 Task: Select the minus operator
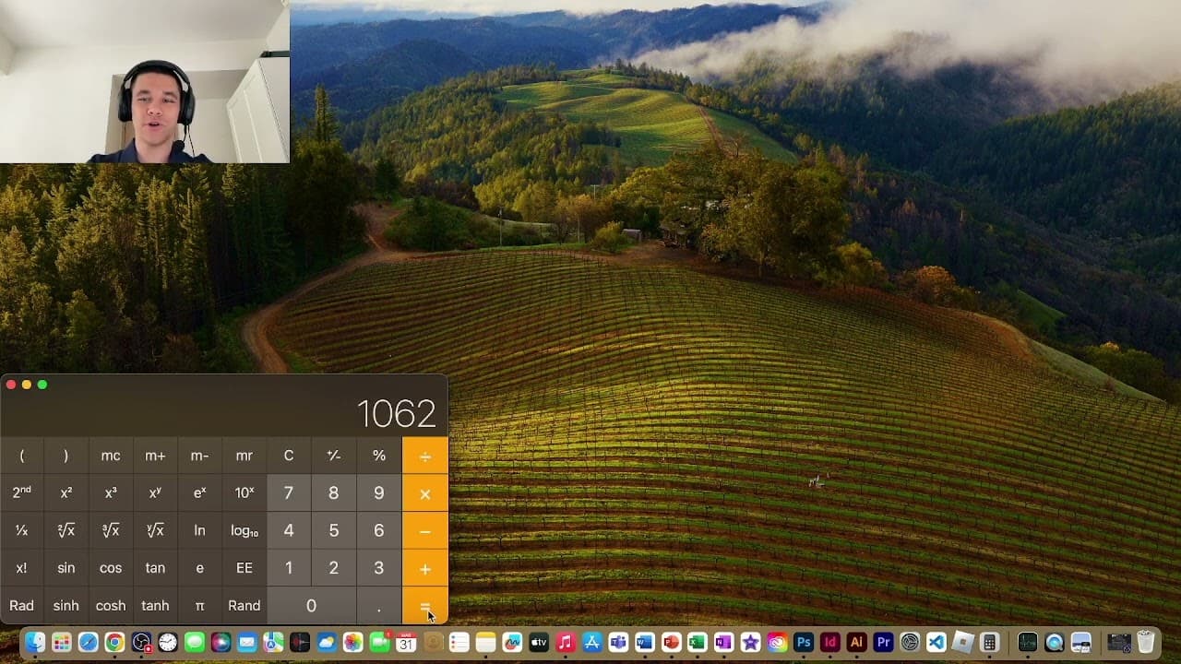pyautogui.click(x=425, y=531)
